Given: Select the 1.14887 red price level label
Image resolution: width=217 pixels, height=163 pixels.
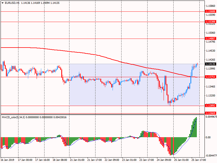Looking at the screenshot, I should pos(210,39).
